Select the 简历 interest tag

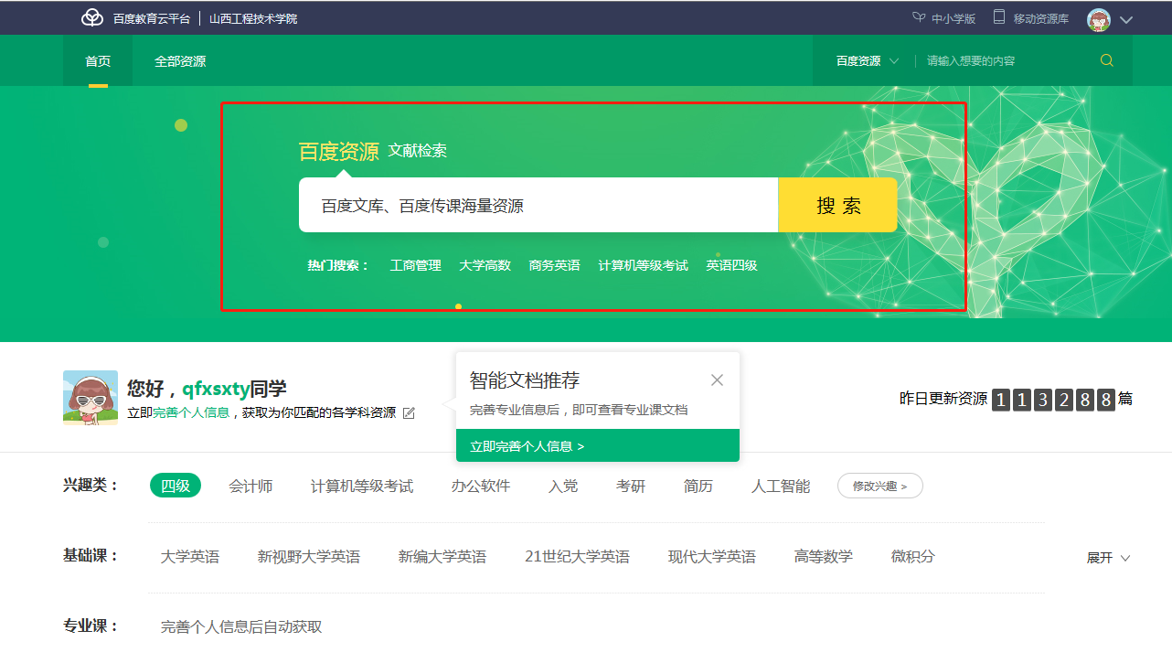tap(698, 486)
